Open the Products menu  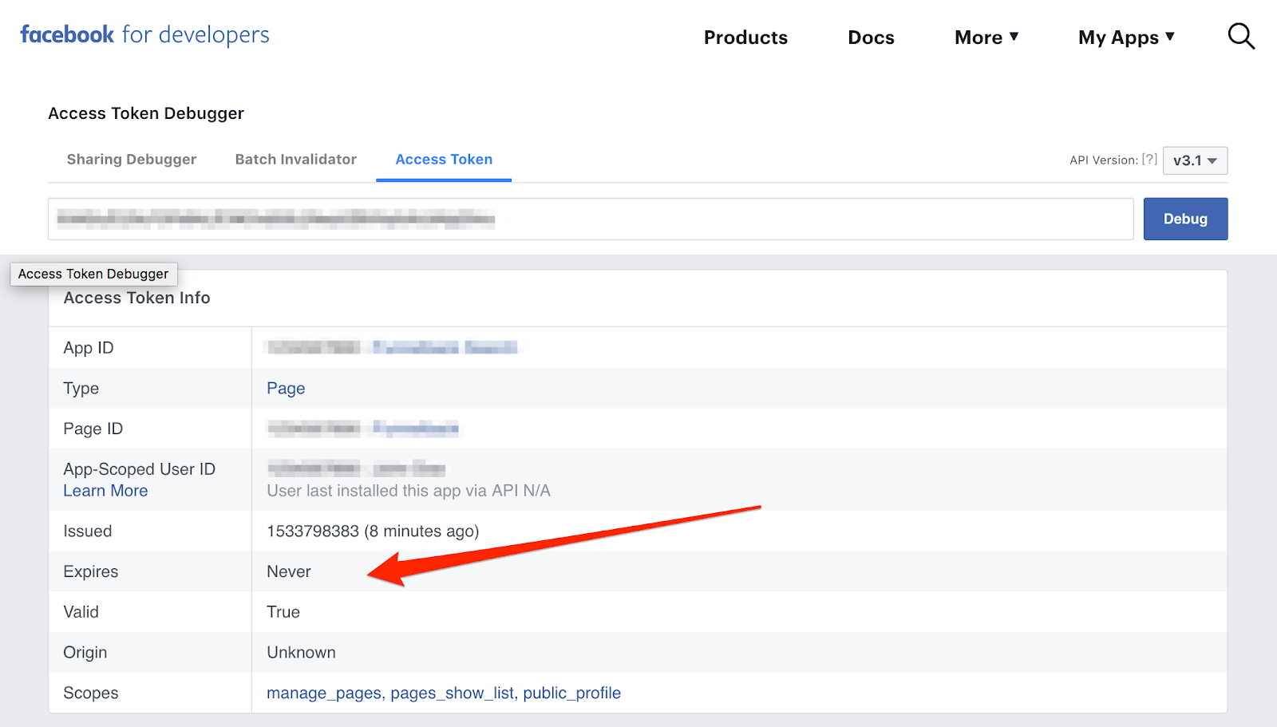(x=745, y=38)
